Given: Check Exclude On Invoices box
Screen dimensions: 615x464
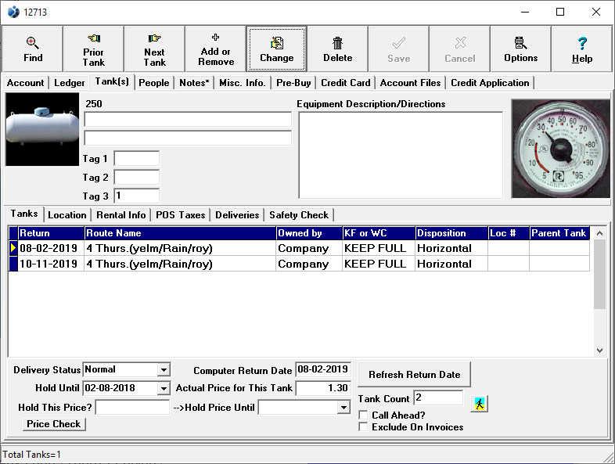Looking at the screenshot, I should click(363, 427).
